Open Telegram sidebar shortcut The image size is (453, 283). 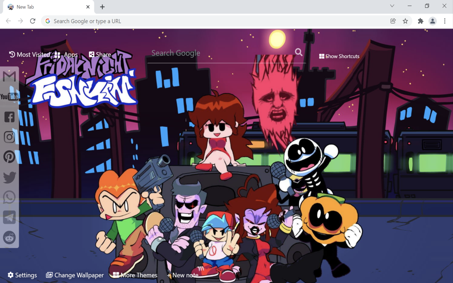tap(10, 217)
